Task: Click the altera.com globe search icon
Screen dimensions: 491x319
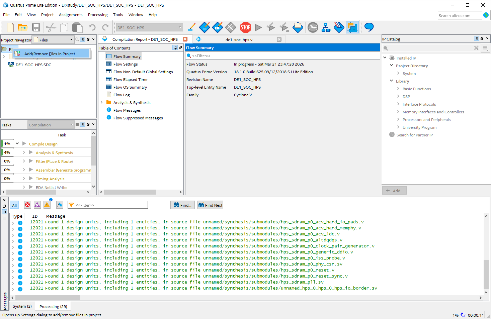Action: 486,15
